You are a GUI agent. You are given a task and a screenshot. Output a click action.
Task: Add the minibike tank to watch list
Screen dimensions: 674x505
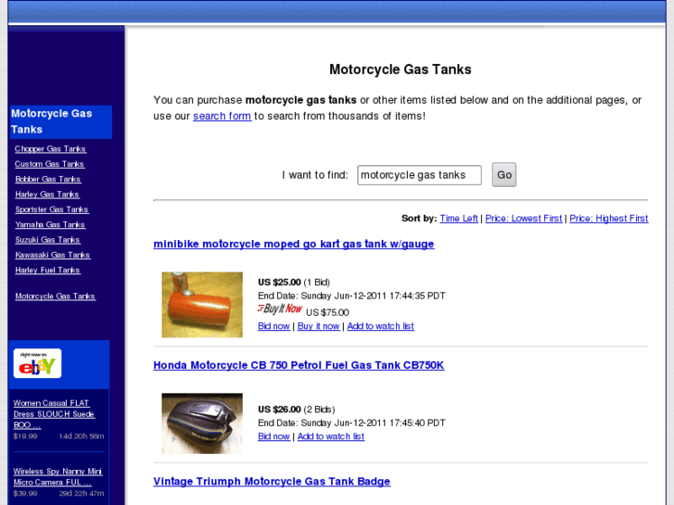[380, 326]
